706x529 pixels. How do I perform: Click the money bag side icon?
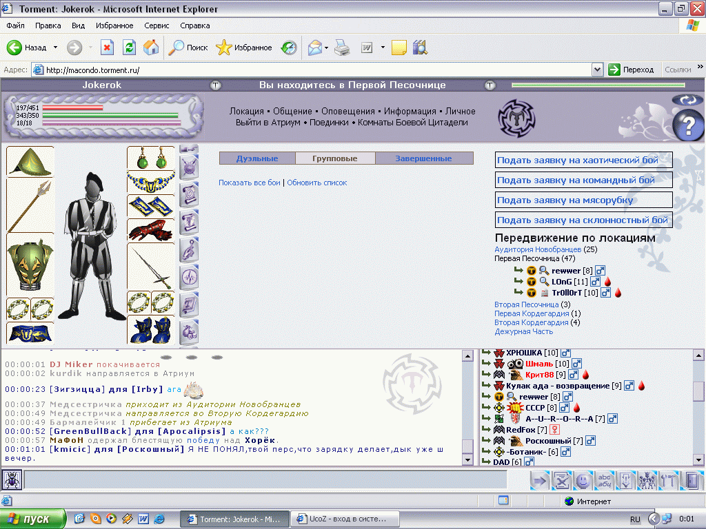189,333
